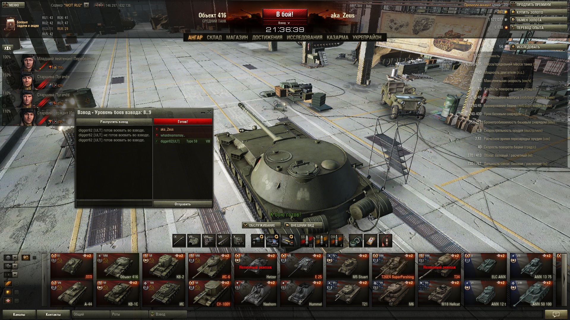This screenshot has width=570, height=320.
Task: Open the tier I-X filter dropdown
Action: 11,275
